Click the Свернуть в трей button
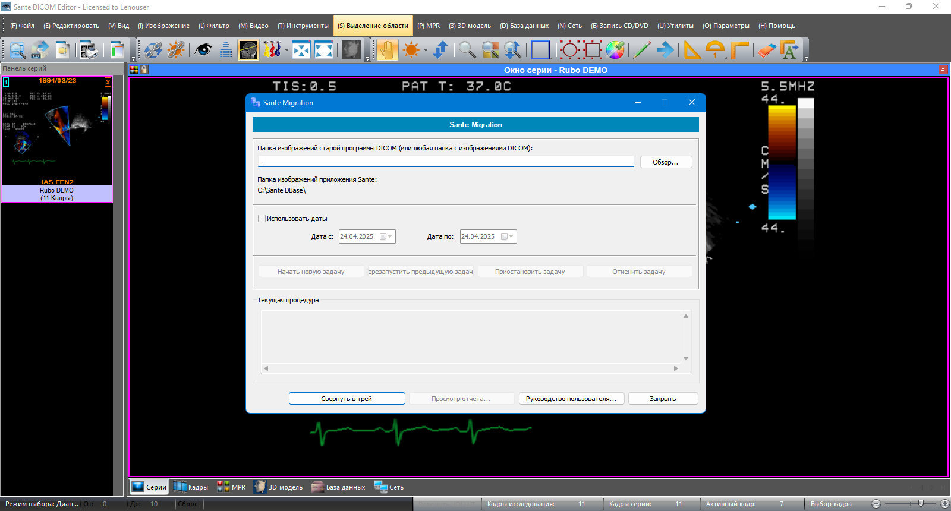Viewport: 951px width, 511px height. (x=347, y=399)
